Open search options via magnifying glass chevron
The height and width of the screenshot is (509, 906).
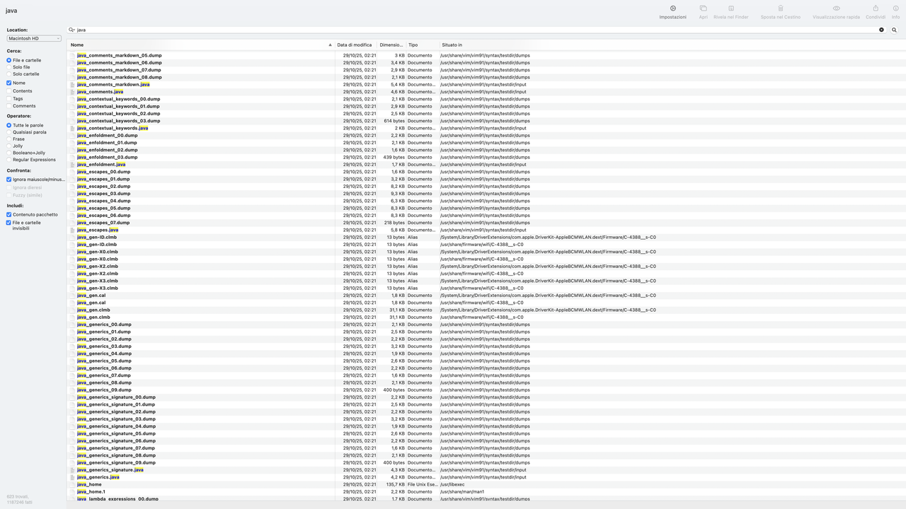click(70, 30)
